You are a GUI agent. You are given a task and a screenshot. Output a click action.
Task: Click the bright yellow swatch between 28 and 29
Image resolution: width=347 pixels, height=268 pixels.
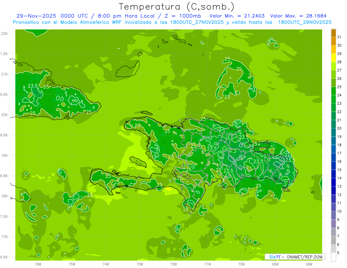pyautogui.click(x=333, y=58)
